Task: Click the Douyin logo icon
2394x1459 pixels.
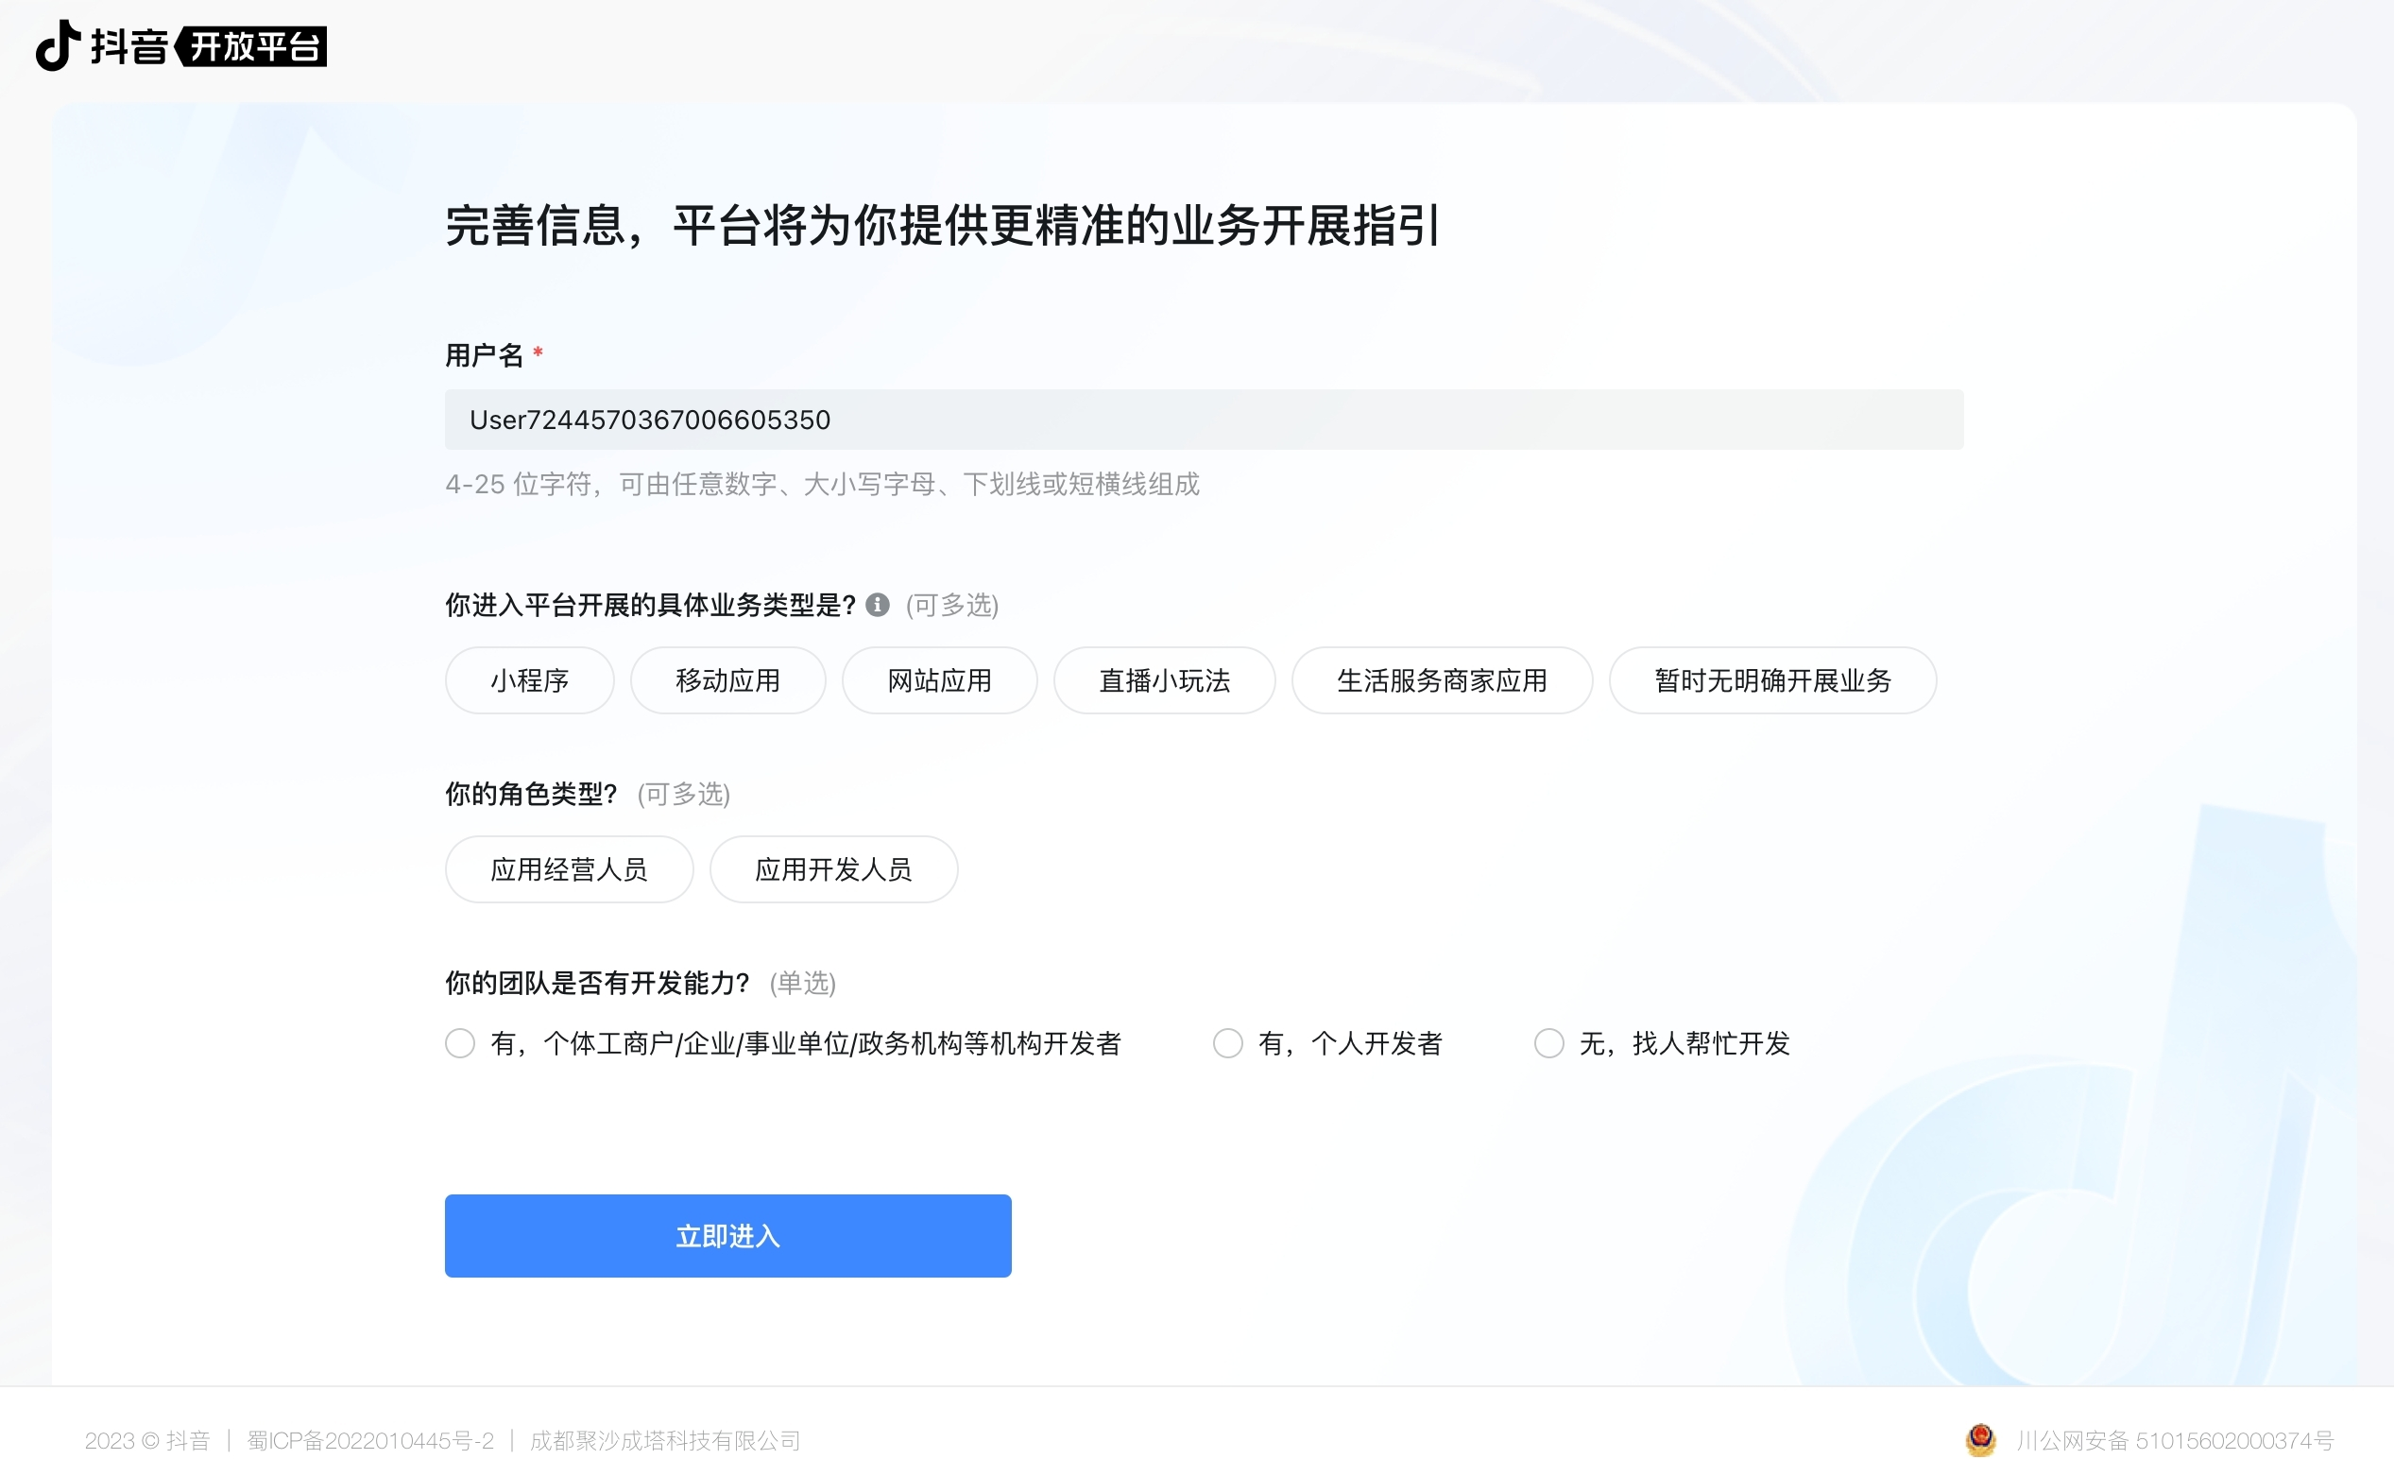Action: [x=59, y=44]
